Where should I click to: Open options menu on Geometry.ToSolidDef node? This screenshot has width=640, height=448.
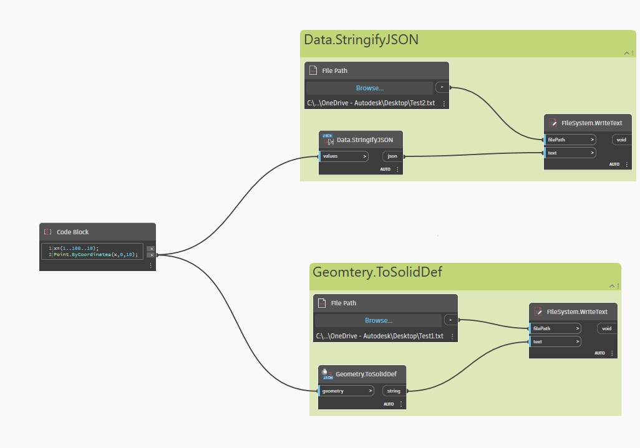click(401, 404)
